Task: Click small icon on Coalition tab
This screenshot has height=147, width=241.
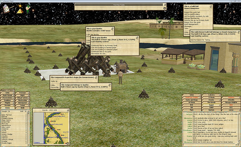Action: click(x=14, y=100)
